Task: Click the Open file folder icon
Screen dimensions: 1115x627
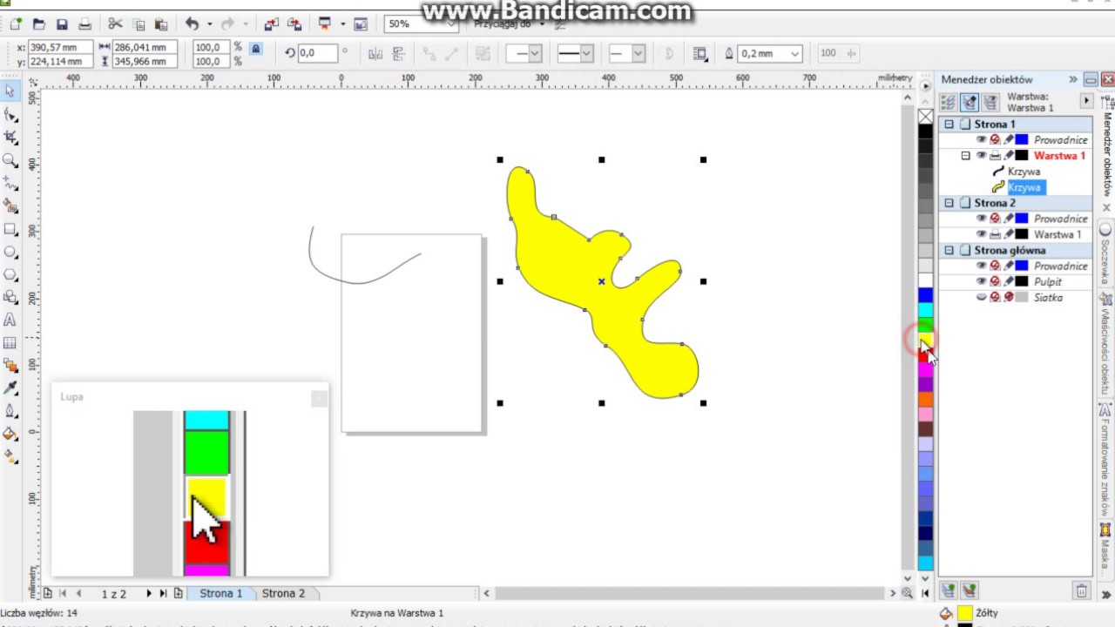Action: point(38,24)
